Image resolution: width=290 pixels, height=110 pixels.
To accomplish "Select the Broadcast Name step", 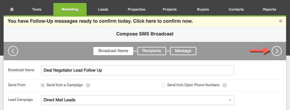I will [x=113, y=51].
